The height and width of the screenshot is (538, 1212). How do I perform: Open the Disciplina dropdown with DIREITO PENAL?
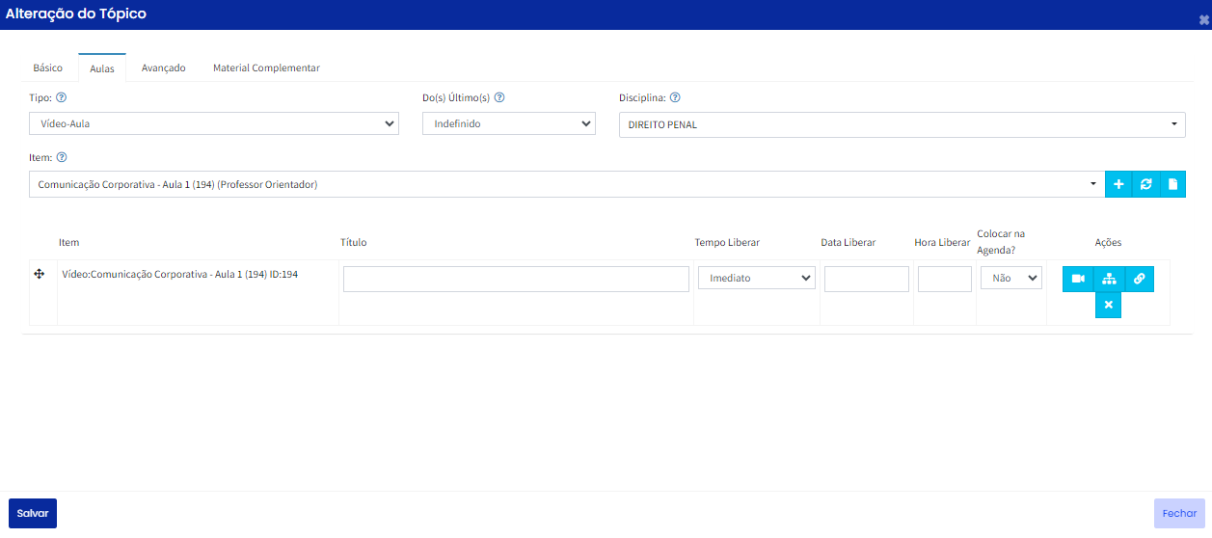click(x=902, y=124)
